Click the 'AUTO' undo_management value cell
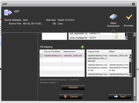This screenshot has height=103, width=139. (x=101, y=38)
